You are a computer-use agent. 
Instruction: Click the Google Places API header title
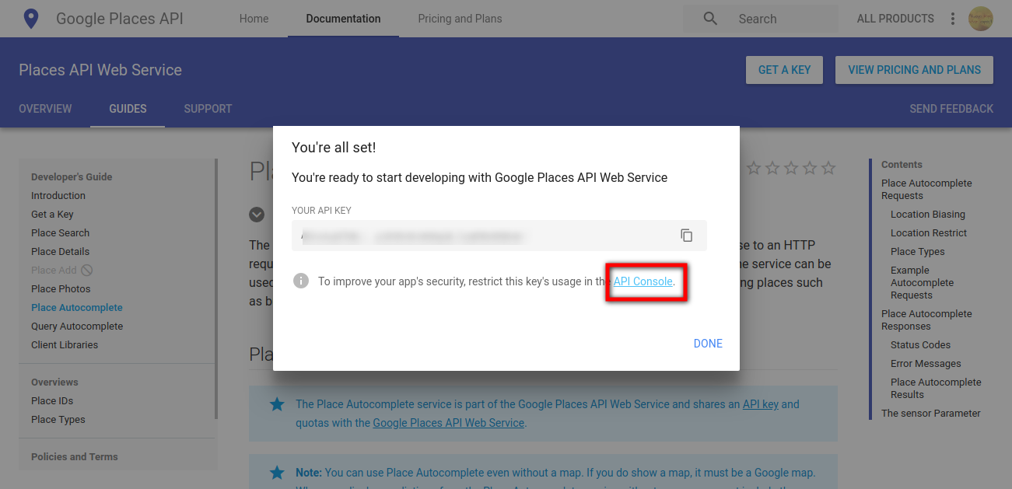pos(120,19)
